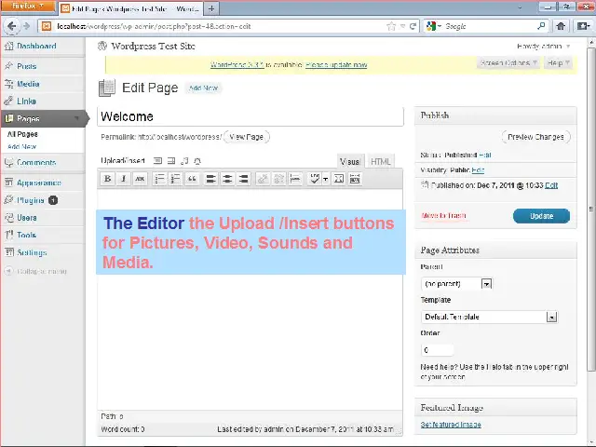Open the Template dropdown
Image resolution: width=596 pixels, height=447 pixels.
[x=489, y=317]
